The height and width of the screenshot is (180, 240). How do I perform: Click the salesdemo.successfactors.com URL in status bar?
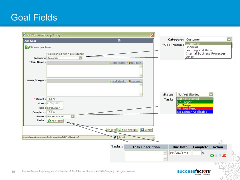coord(51,137)
